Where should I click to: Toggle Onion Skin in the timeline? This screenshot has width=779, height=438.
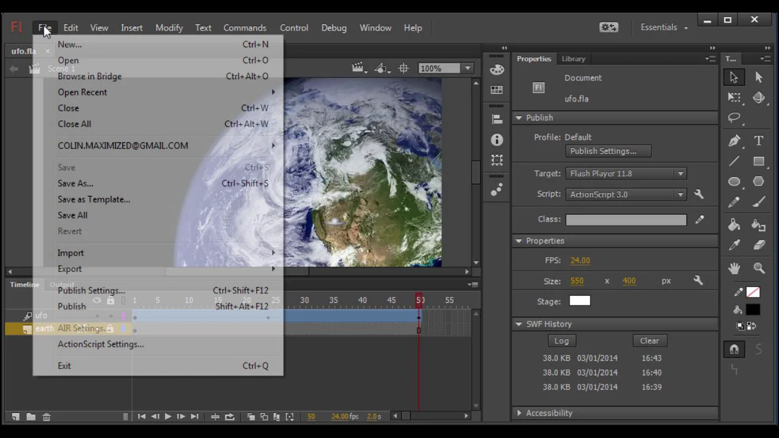coord(251,417)
